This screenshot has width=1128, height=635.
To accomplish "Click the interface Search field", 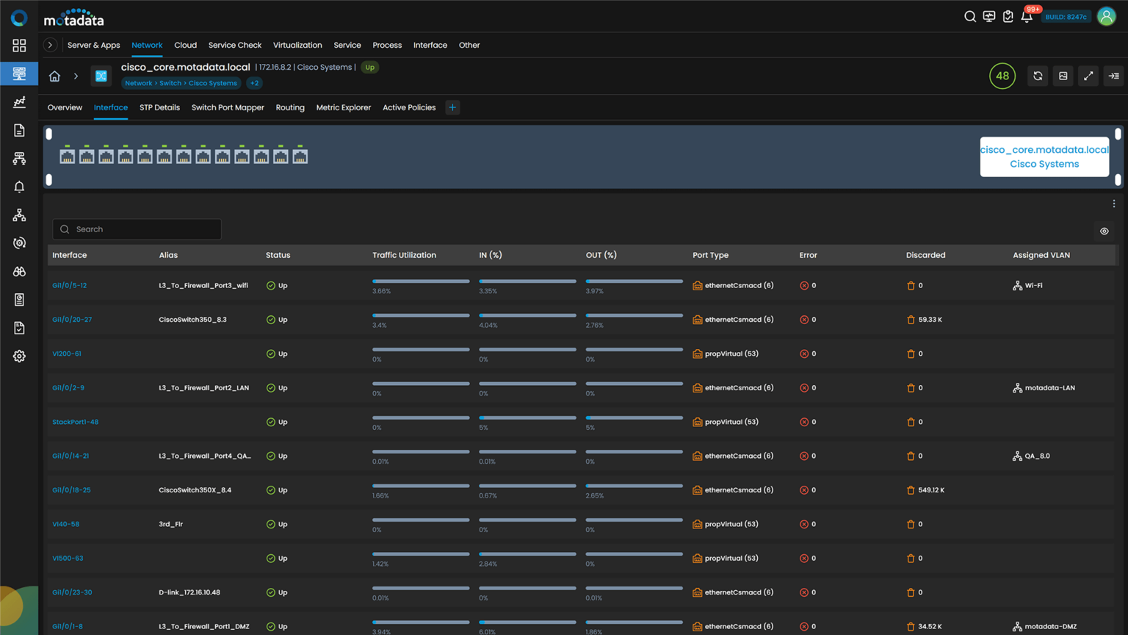I will [x=137, y=229].
